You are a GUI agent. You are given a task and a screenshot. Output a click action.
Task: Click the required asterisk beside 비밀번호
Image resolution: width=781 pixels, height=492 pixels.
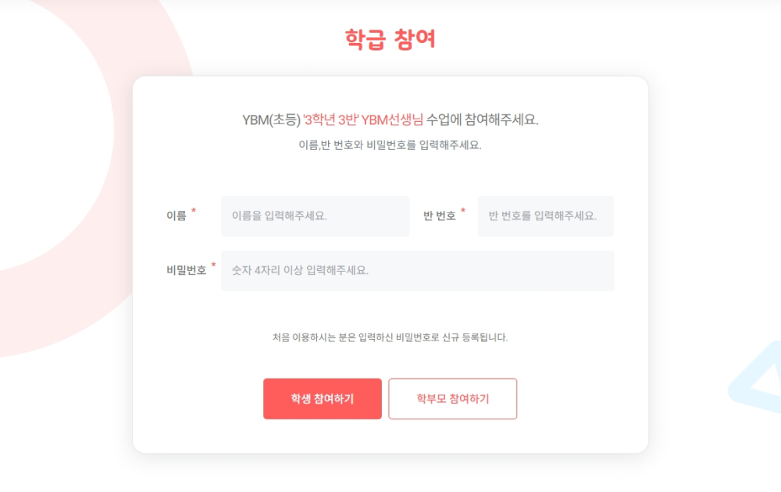tap(214, 265)
